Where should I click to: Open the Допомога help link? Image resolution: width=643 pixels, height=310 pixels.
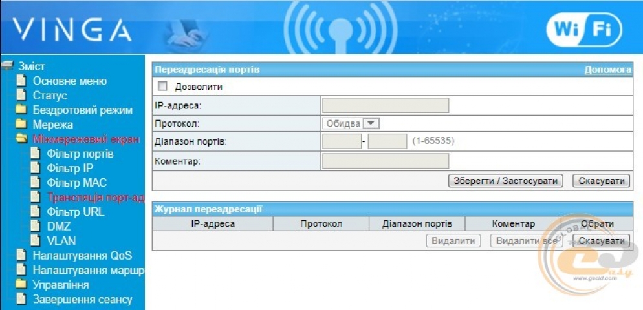pyautogui.click(x=607, y=70)
